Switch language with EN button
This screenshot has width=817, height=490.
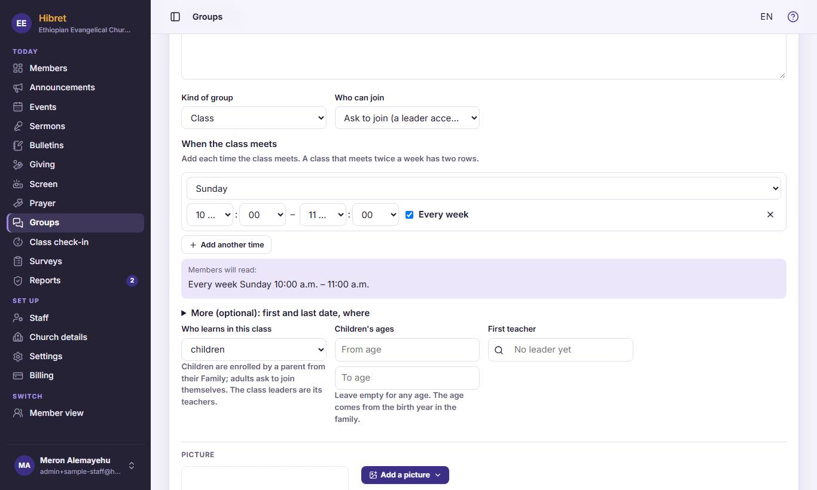tap(766, 17)
